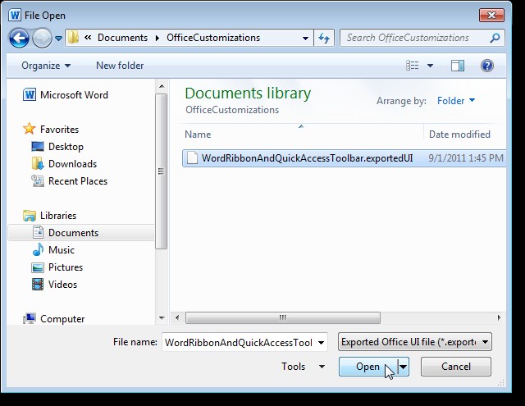
Task: Sort by Date modified column header
Action: coord(459,135)
